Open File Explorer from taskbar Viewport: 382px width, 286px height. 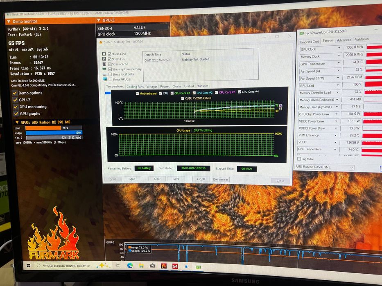tap(141, 266)
